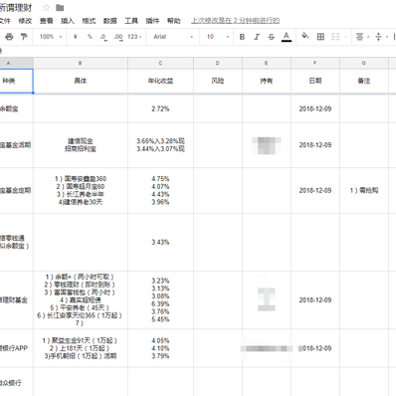
Task: Select column D header
Action: 218,63
